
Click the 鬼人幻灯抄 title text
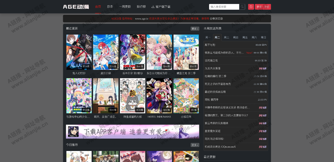point(79,73)
